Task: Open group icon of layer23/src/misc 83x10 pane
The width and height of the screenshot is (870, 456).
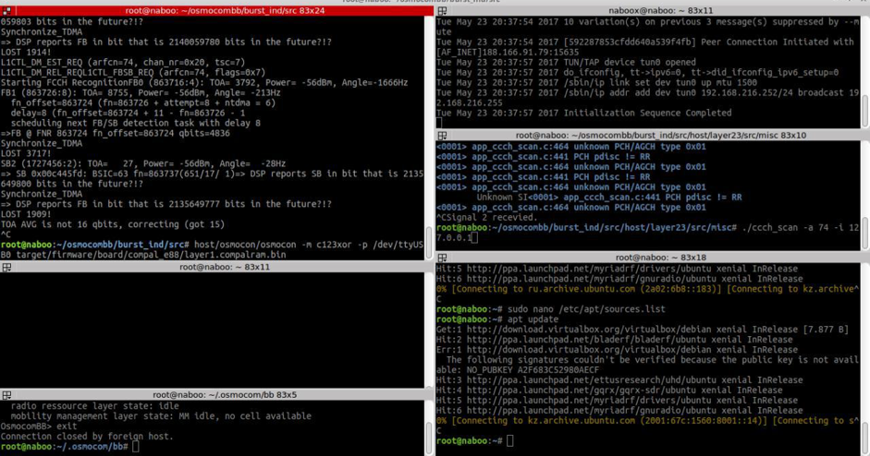Action: point(442,135)
